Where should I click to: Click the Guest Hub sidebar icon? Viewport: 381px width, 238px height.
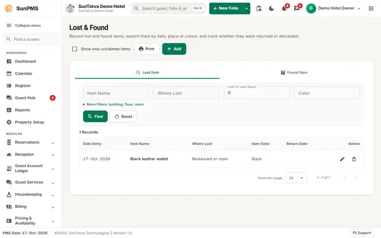click(9, 98)
